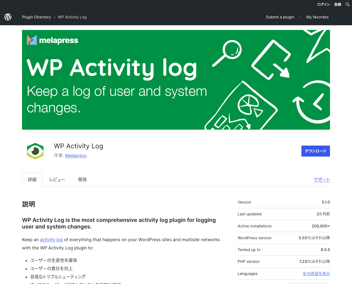
Task: Open the サポート support link
Action: [322, 180]
